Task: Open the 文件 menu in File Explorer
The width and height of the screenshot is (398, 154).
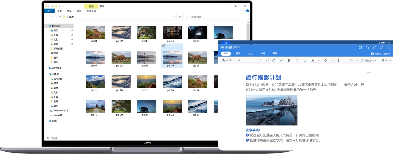Action: tap(49, 11)
